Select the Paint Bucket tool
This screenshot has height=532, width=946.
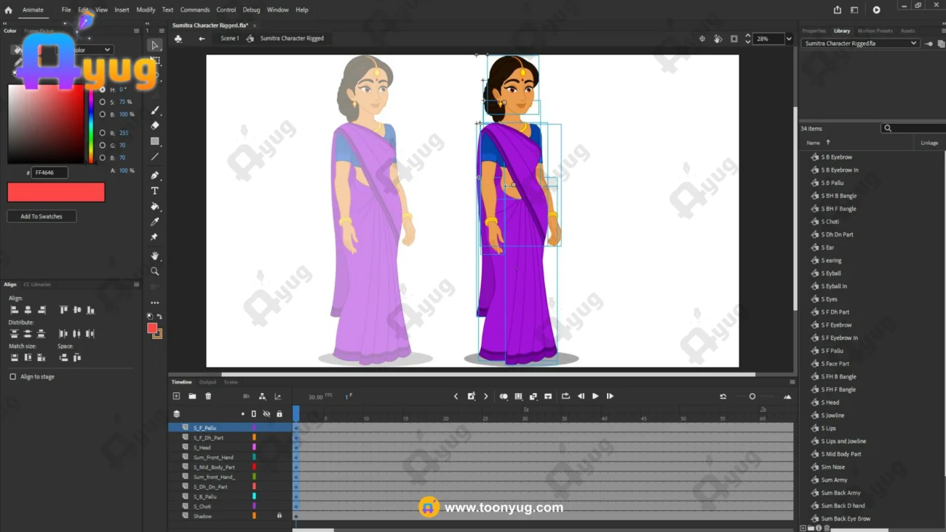[155, 207]
